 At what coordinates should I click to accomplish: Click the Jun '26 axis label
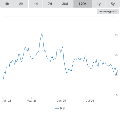61,101
